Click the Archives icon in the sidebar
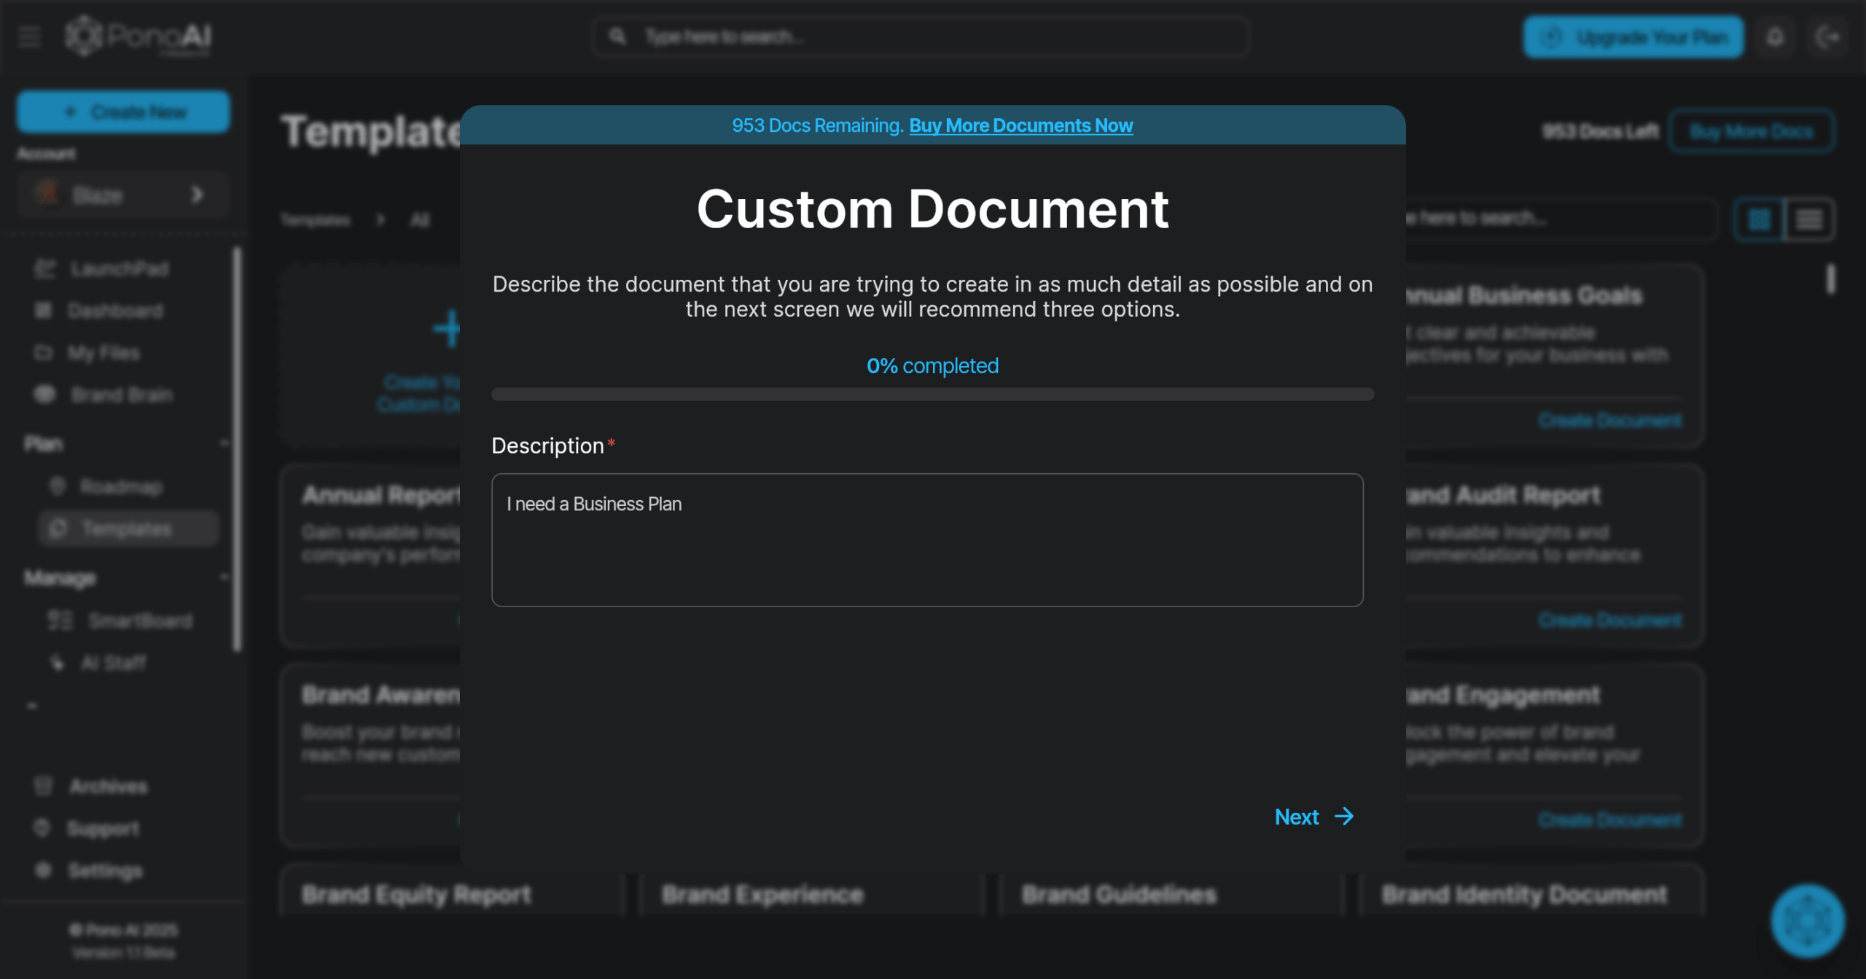1866x979 pixels. pos(43,787)
